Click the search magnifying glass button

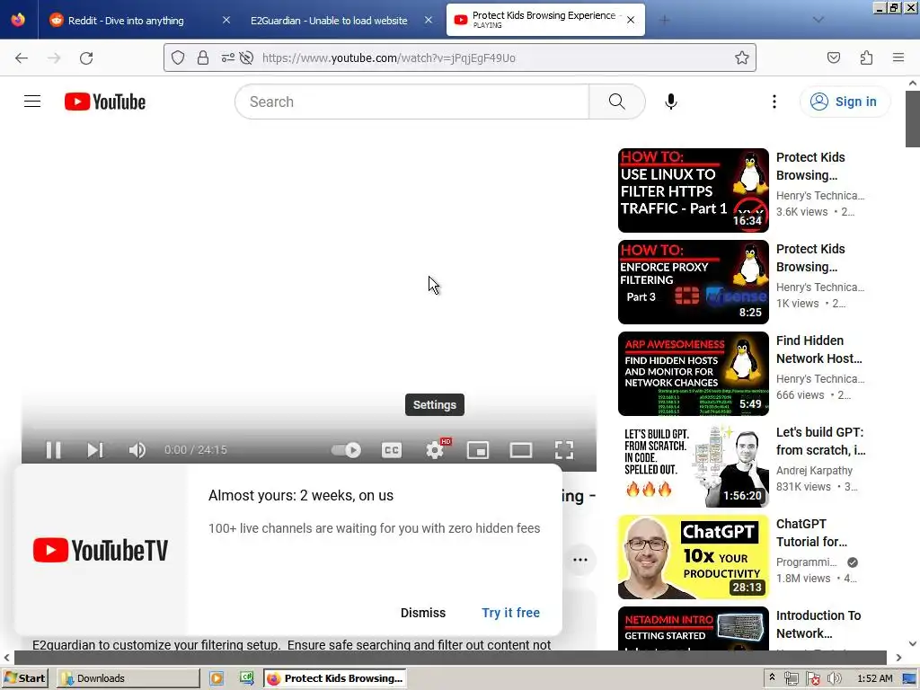tap(616, 102)
